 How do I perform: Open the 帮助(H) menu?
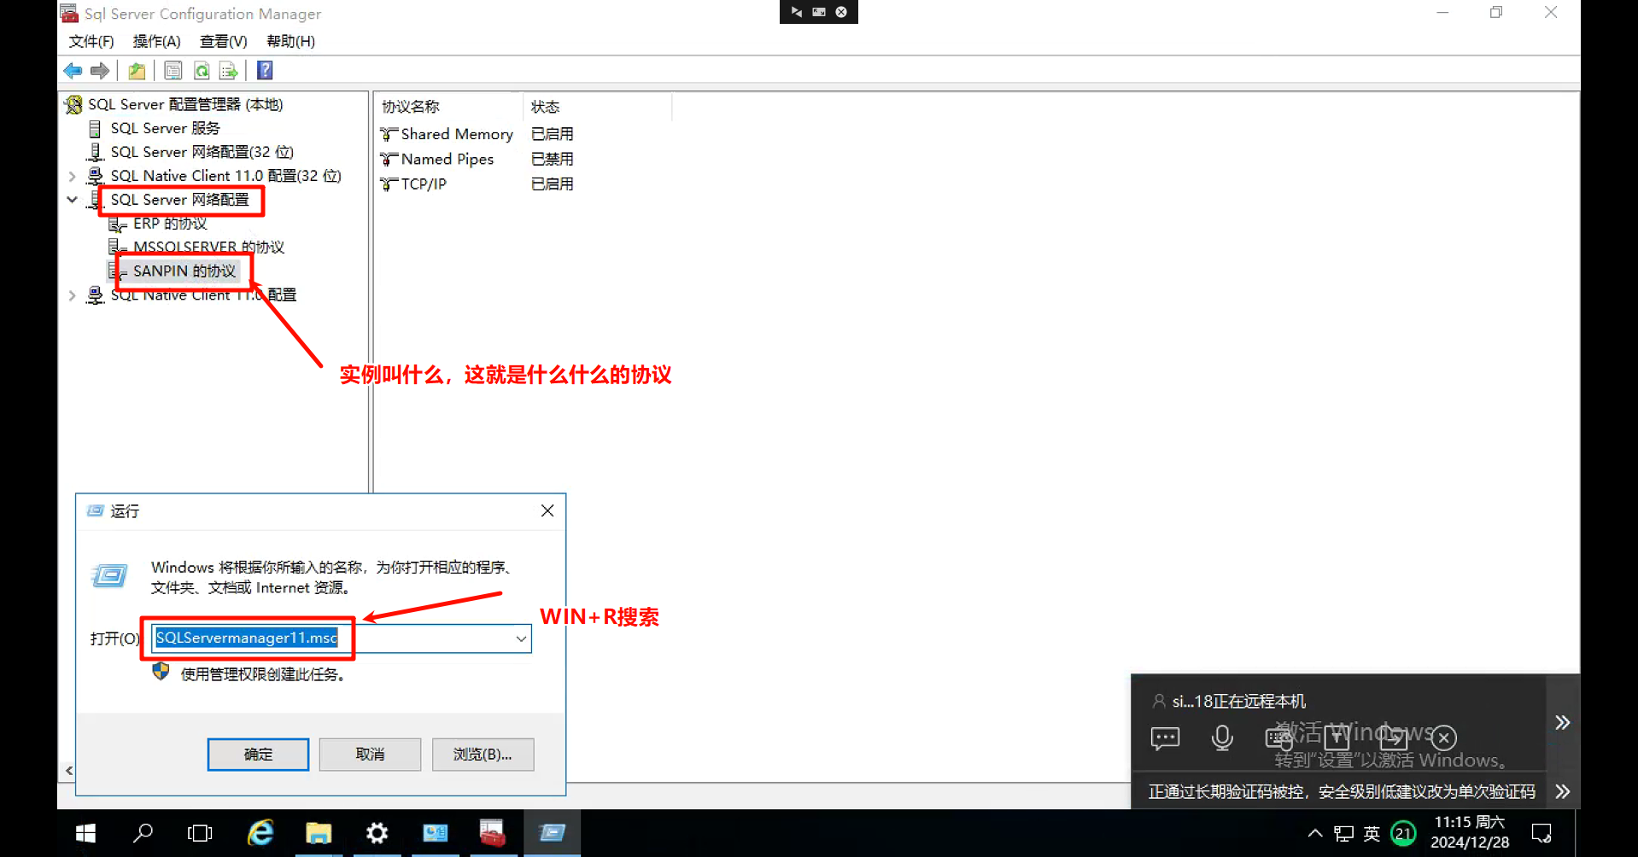(290, 41)
